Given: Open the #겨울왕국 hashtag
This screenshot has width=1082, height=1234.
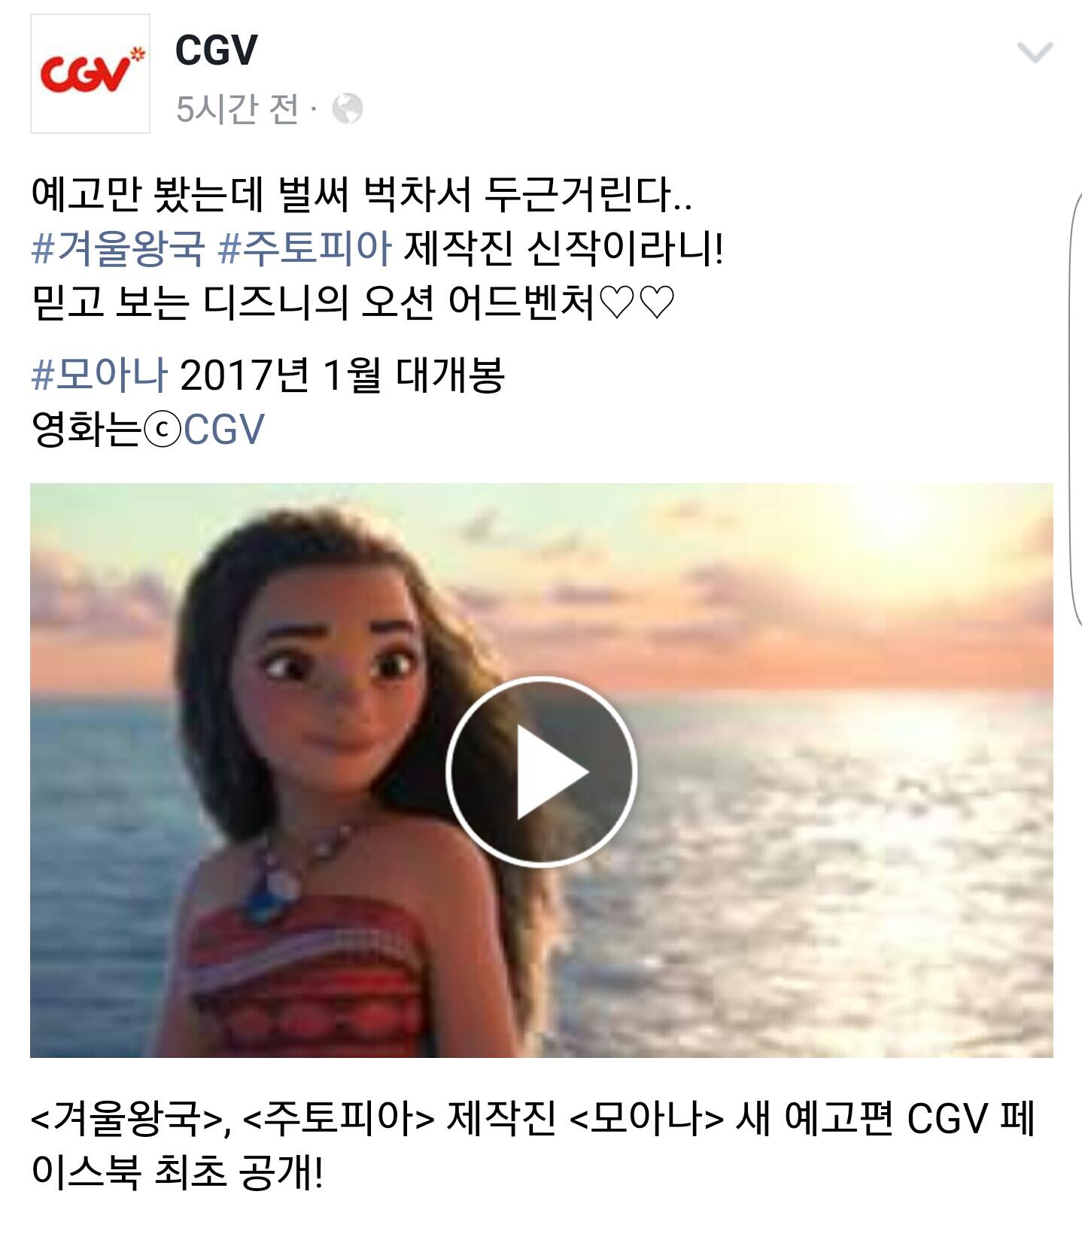Looking at the screenshot, I should point(118,248).
